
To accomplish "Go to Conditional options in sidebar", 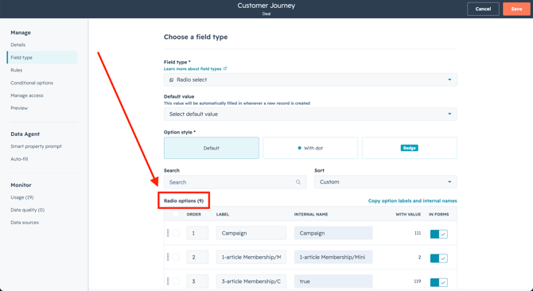I will (32, 83).
